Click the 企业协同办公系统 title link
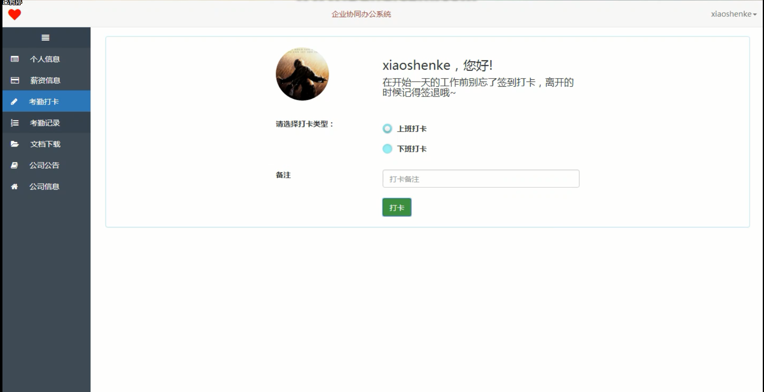The image size is (764, 392). click(x=361, y=14)
